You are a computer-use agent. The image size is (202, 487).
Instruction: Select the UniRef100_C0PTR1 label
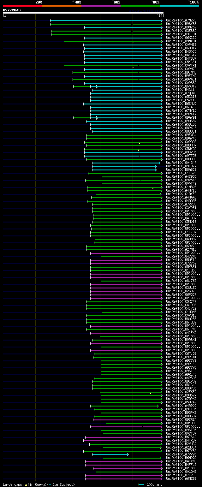point(181,65)
